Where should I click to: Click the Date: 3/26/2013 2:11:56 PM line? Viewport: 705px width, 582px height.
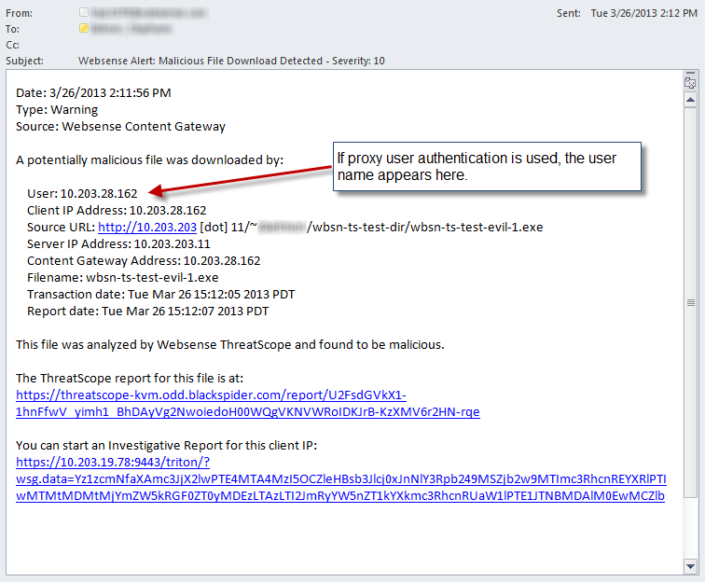93,93
